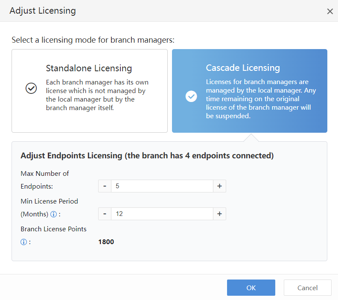The height and width of the screenshot is (300, 338).
Task: Click the Branch License Points info icon
Action: [x=24, y=242]
